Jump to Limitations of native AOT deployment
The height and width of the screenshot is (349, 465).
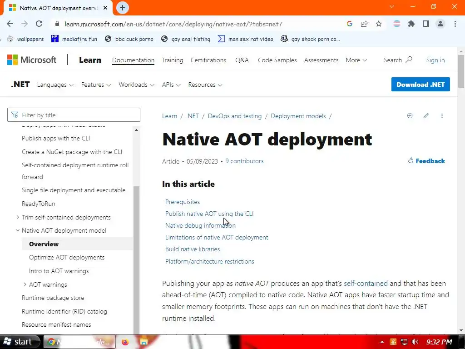[x=217, y=237]
